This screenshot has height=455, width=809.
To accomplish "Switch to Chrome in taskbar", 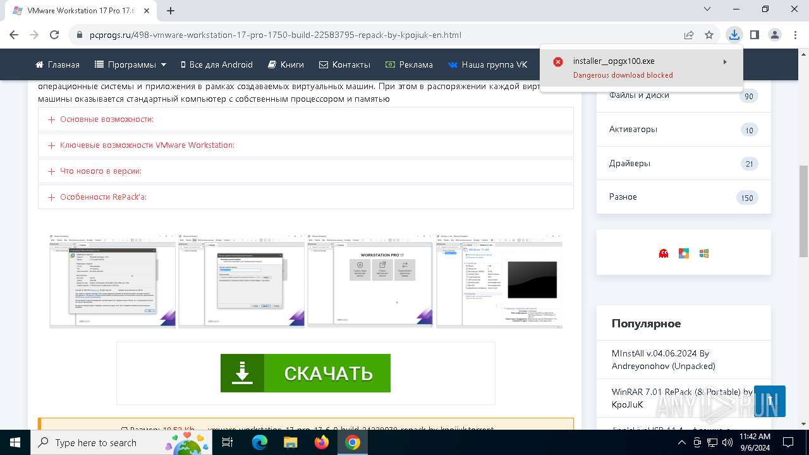I will (353, 442).
